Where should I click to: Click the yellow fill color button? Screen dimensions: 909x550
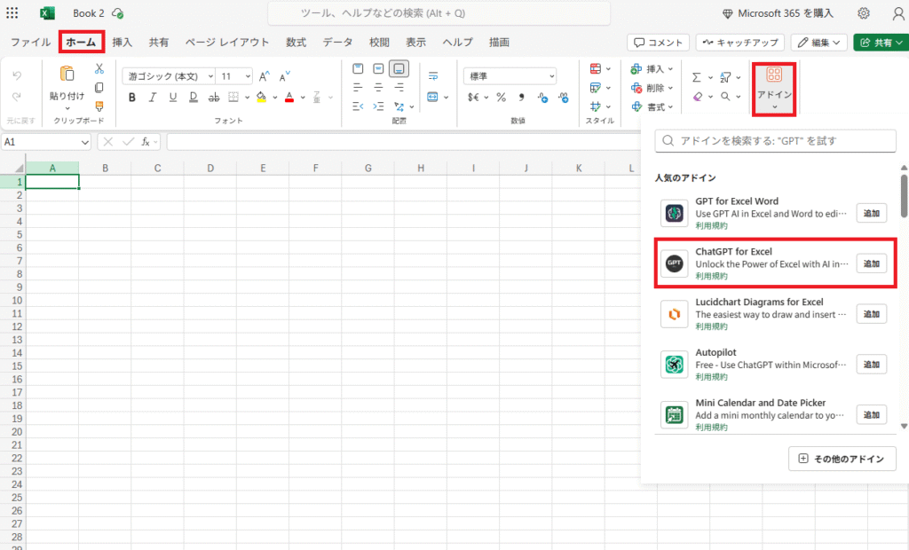click(262, 98)
